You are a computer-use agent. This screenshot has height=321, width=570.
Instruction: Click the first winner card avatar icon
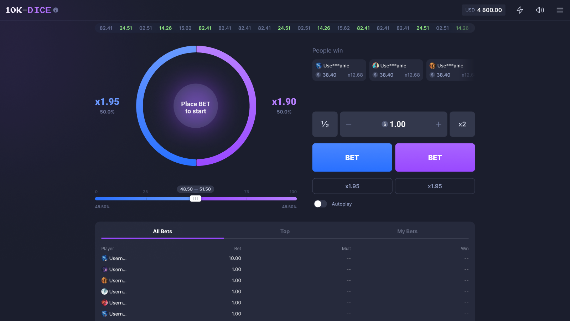(x=318, y=66)
